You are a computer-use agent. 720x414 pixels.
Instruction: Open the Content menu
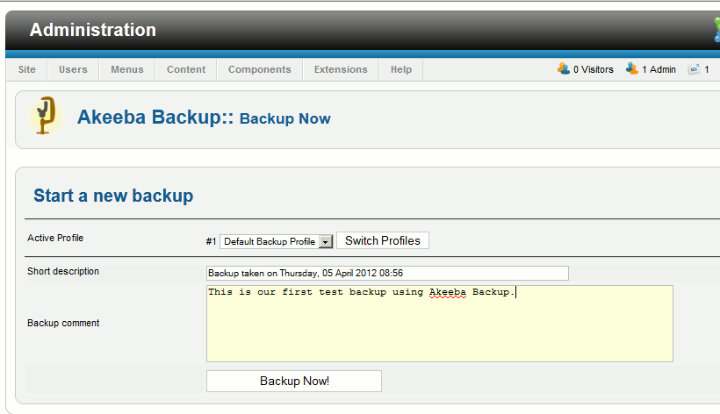[186, 69]
